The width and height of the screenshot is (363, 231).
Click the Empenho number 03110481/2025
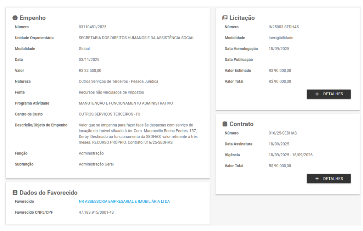point(93,27)
